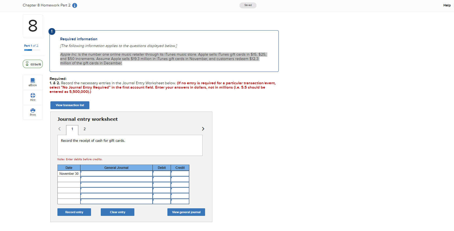Click Credit field in November 30 row
454x231 pixels.
point(180,173)
